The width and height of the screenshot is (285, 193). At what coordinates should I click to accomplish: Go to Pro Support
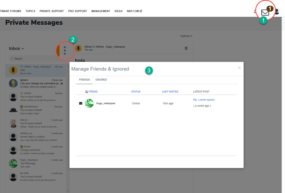[78, 11]
